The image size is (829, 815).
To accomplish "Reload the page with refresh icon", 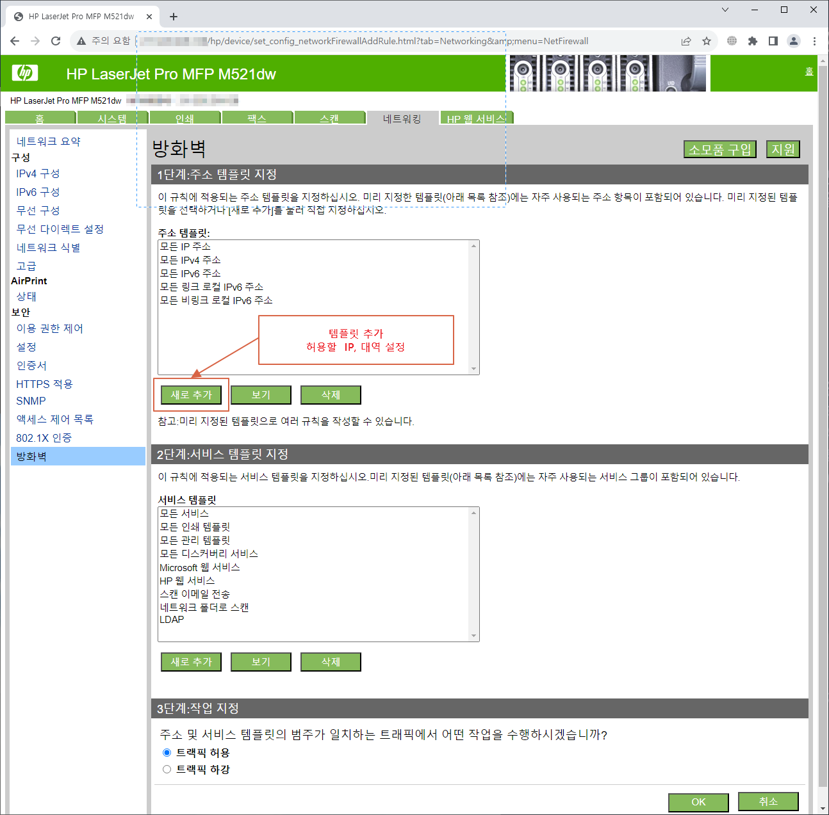I will (56, 41).
